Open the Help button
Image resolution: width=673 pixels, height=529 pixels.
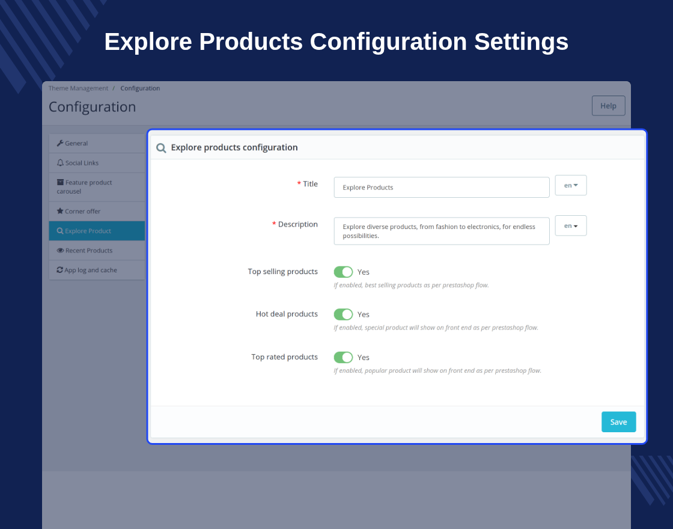pyautogui.click(x=608, y=106)
